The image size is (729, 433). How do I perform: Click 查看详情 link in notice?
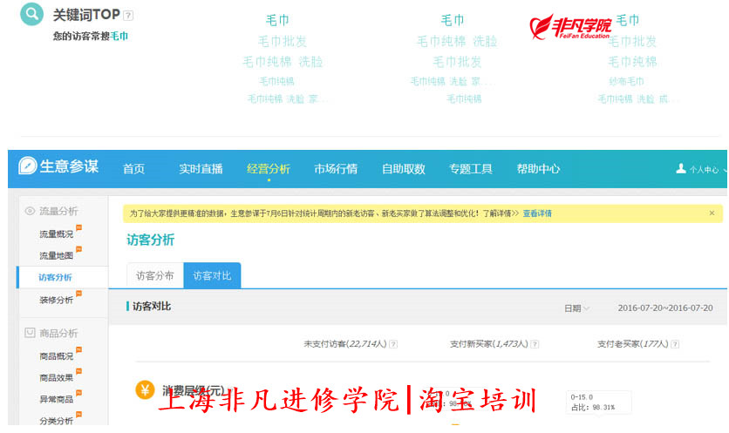pos(537,213)
